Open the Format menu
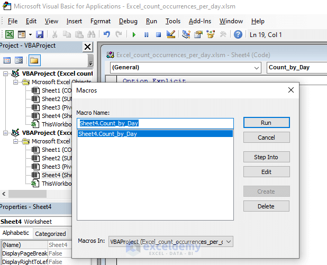 [101, 21]
